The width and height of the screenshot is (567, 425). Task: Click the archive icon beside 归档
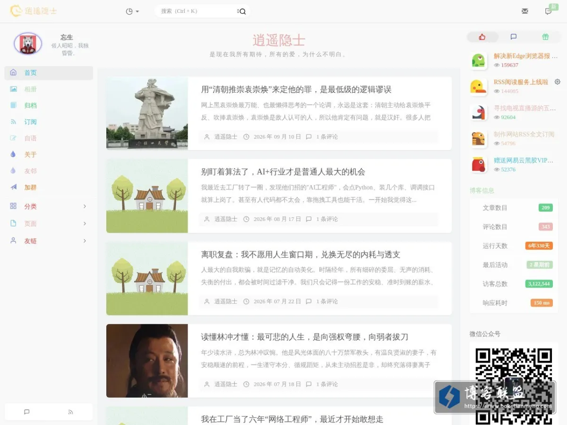pyautogui.click(x=13, y=105)
